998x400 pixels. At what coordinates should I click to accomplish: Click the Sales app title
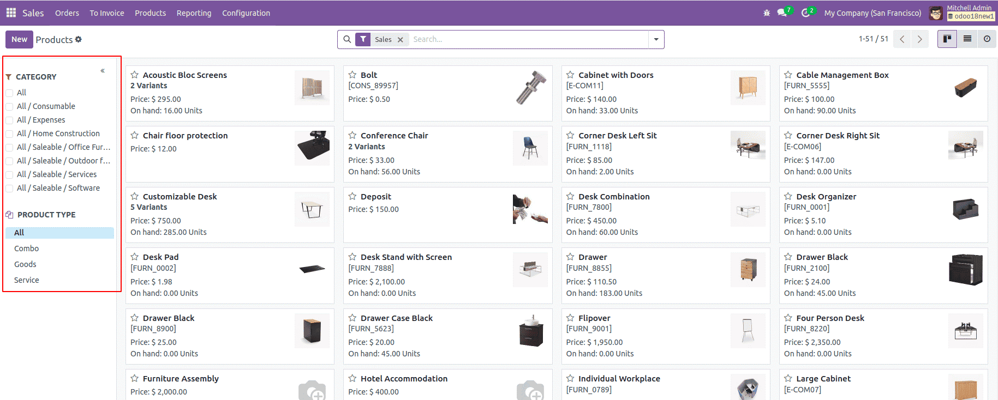click(x=33, y=13)
